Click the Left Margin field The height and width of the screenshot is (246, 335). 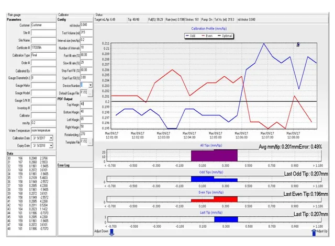[x=86, y=120]
